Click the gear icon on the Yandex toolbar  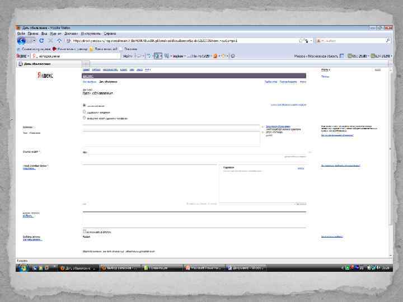pos(233,56)
